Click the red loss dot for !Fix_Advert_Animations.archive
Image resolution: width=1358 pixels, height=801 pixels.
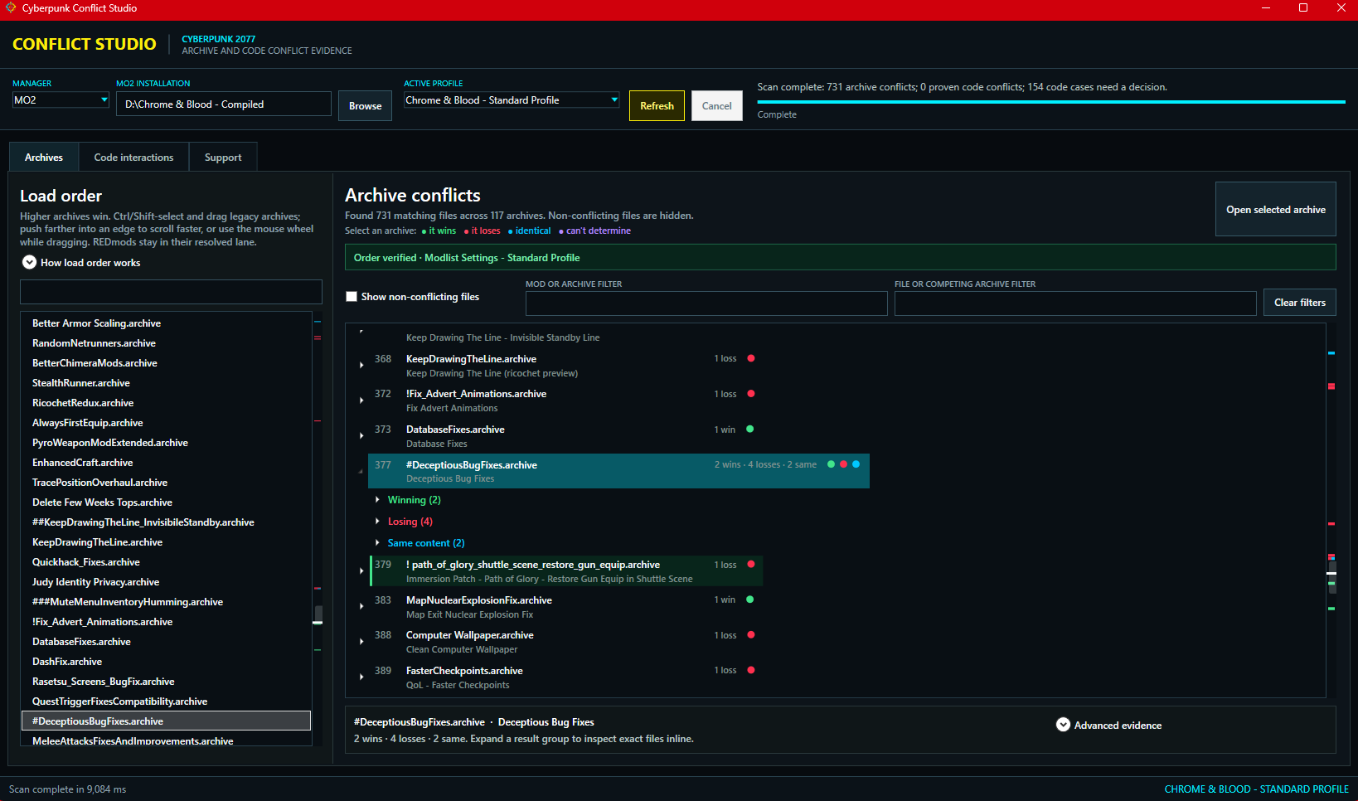coord(751,394)
